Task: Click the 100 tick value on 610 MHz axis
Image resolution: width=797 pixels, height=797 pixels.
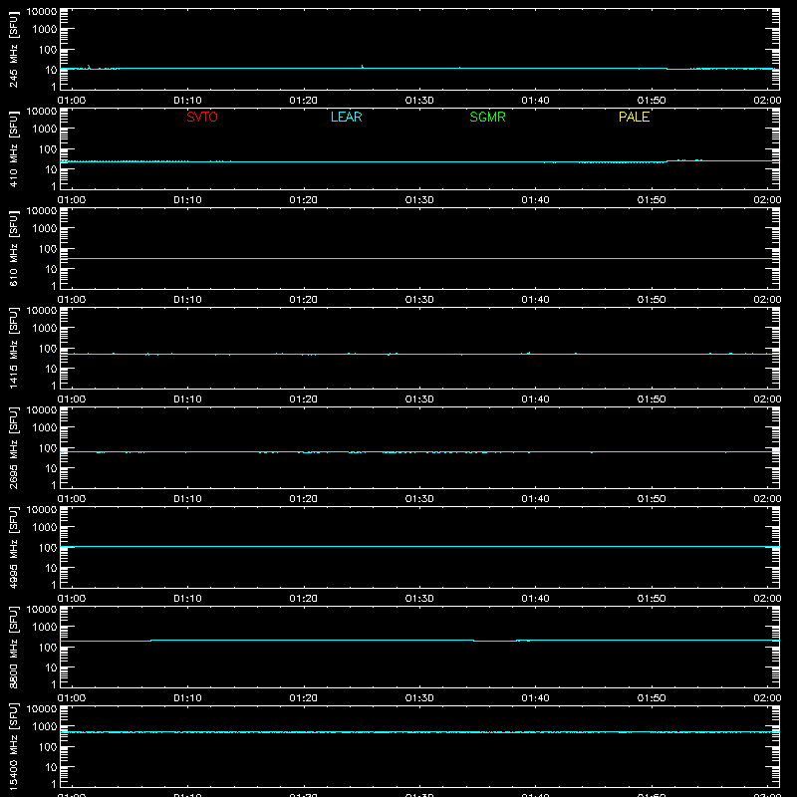Action: coord(48,249)
